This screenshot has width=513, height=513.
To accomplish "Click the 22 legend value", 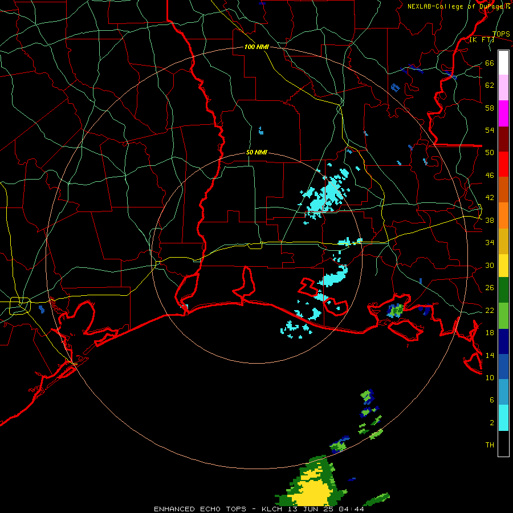I will (x=490, y=310).
